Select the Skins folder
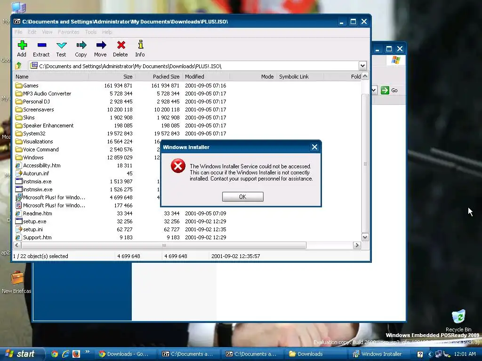Screen dimensions: 482x361 click(x=25, y=118)
